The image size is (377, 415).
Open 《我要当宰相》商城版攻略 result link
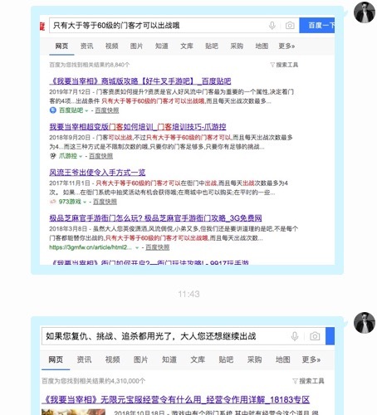coord(140,81)
